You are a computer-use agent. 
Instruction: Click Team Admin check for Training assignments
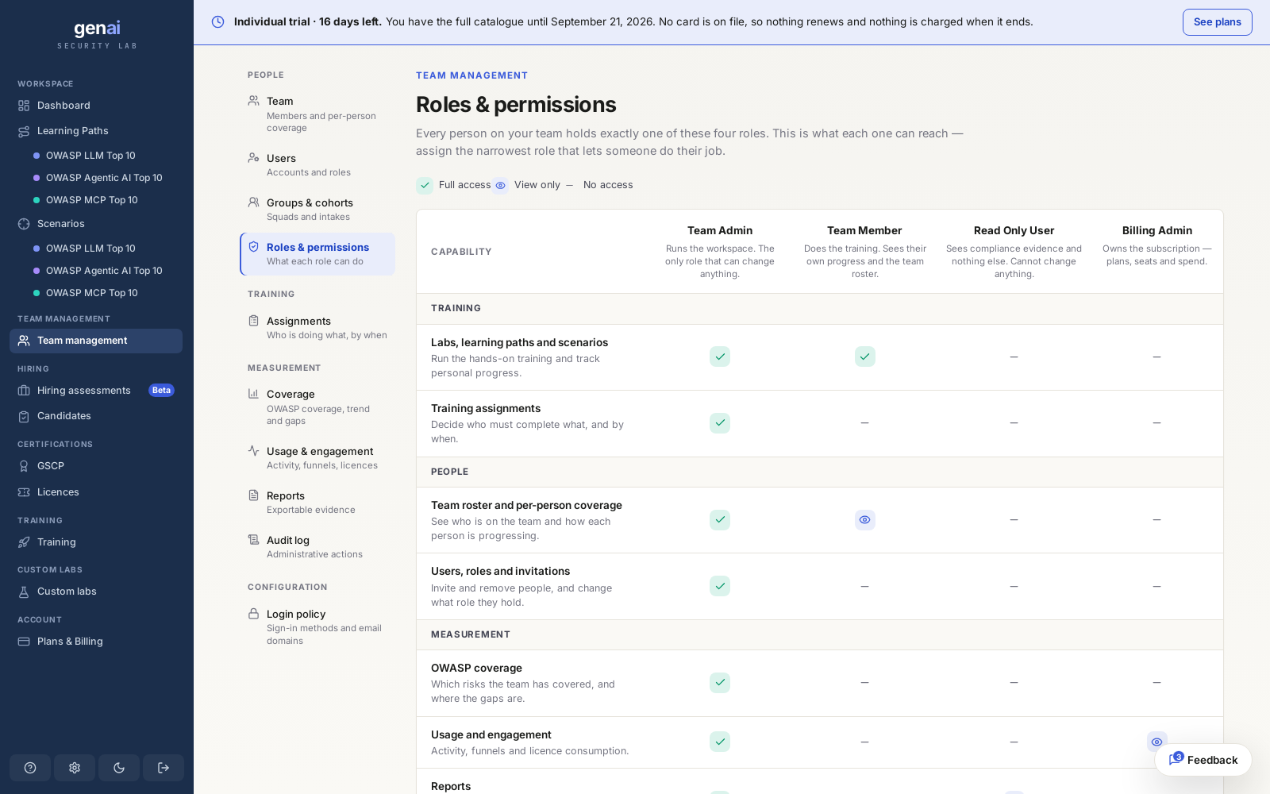[x=720, y=423]
